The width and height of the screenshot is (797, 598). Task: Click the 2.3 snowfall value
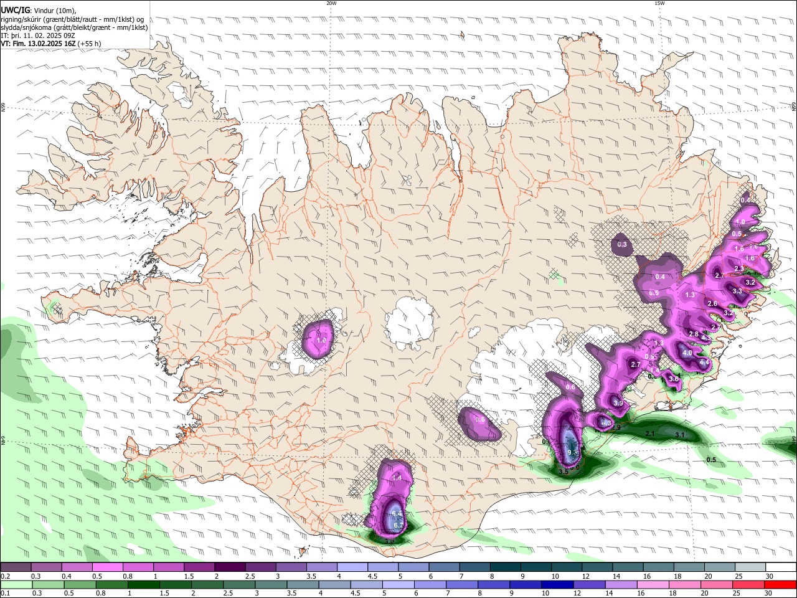(739, 268)
